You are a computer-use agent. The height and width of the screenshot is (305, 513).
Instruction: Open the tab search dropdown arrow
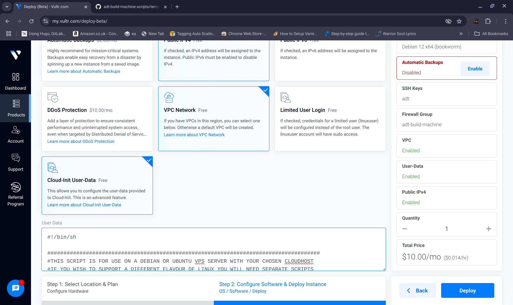tap(7, 7)
